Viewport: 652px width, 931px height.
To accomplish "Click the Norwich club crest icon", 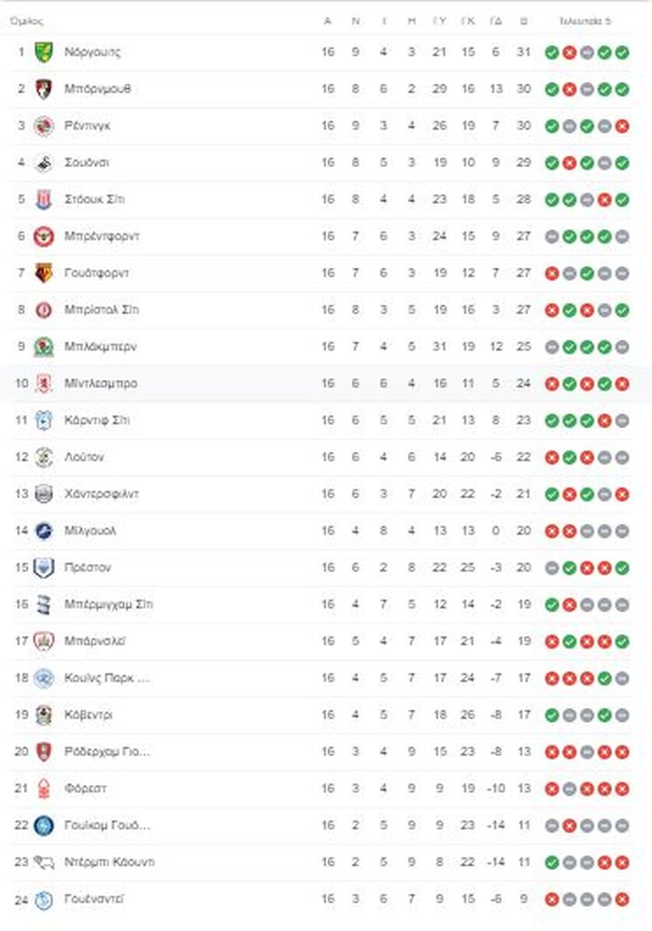I will 43,52.
